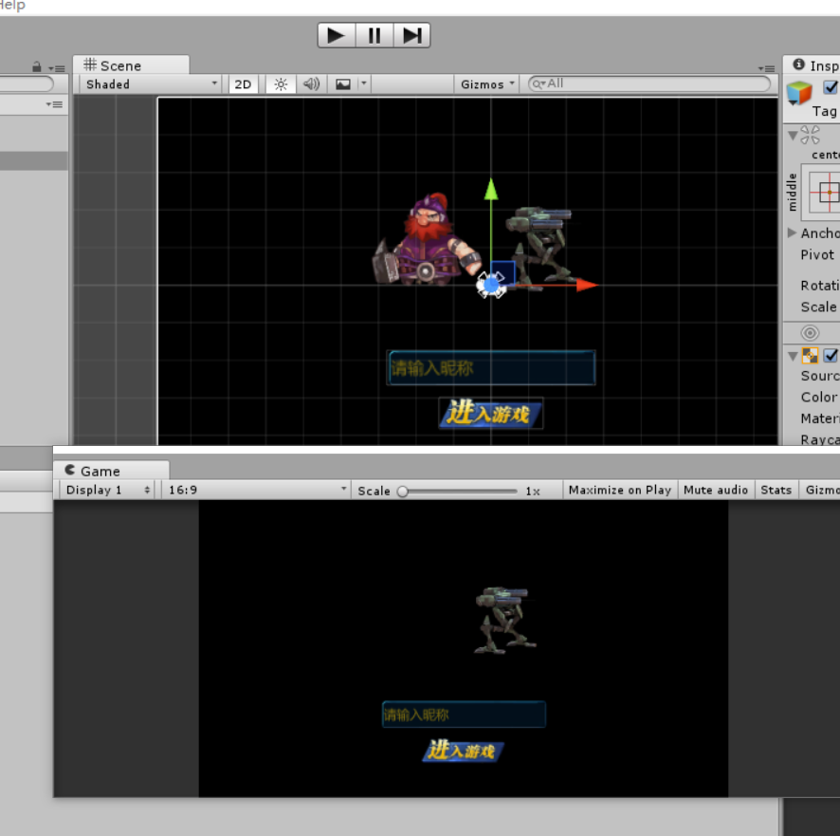Click the blue pivot circle gizmo
Image resolution: width=840 pixels, height=836 pixels.
(x=491, y=286)
